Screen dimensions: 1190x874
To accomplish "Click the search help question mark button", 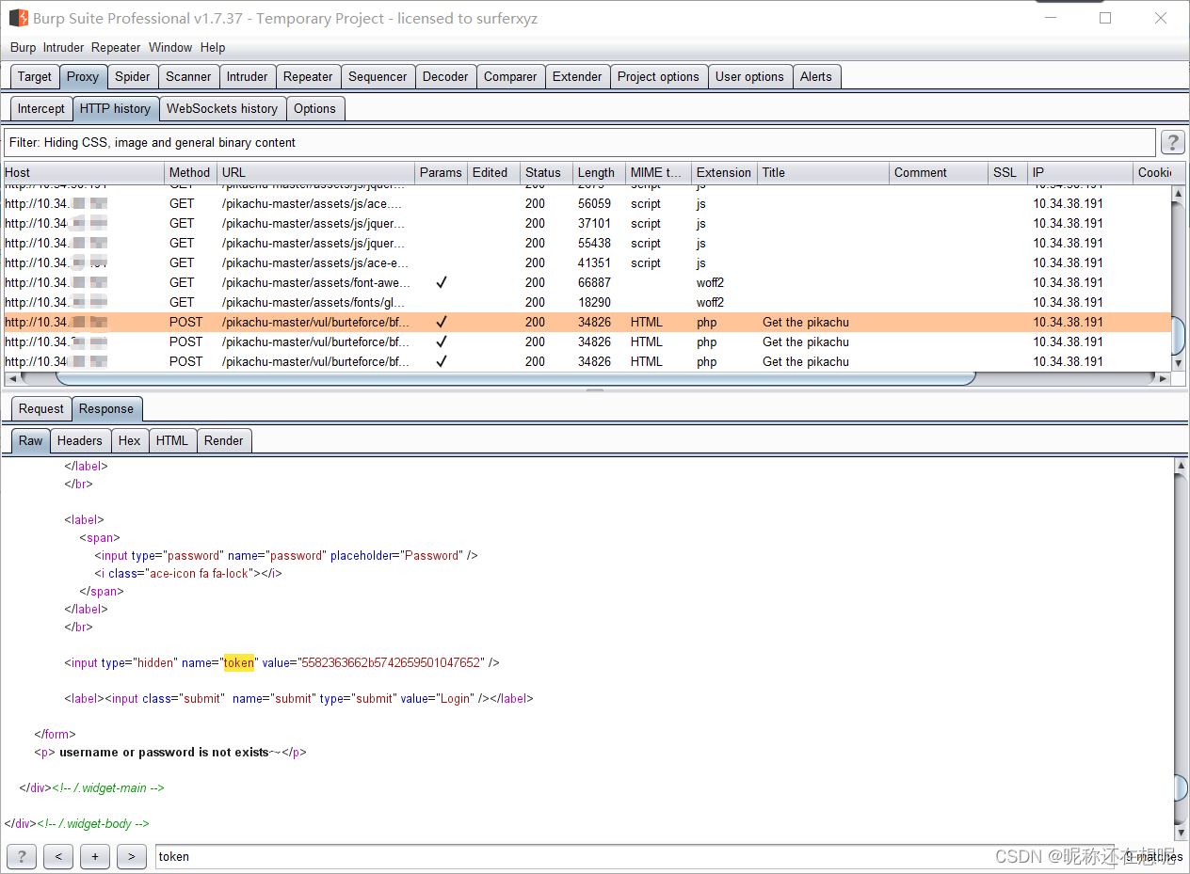I will point(22,856).
